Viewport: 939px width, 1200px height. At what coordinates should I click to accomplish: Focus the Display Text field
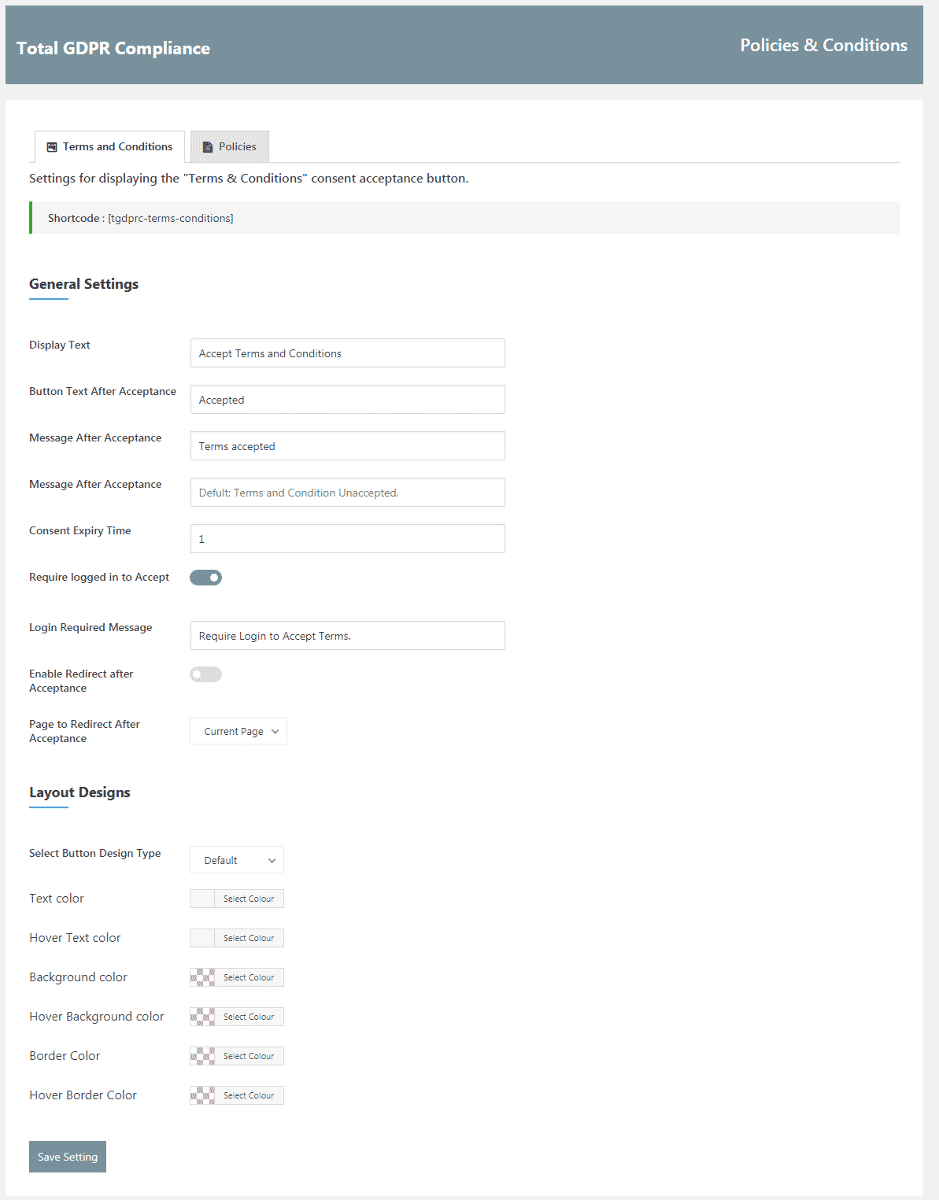pos(348,353)
